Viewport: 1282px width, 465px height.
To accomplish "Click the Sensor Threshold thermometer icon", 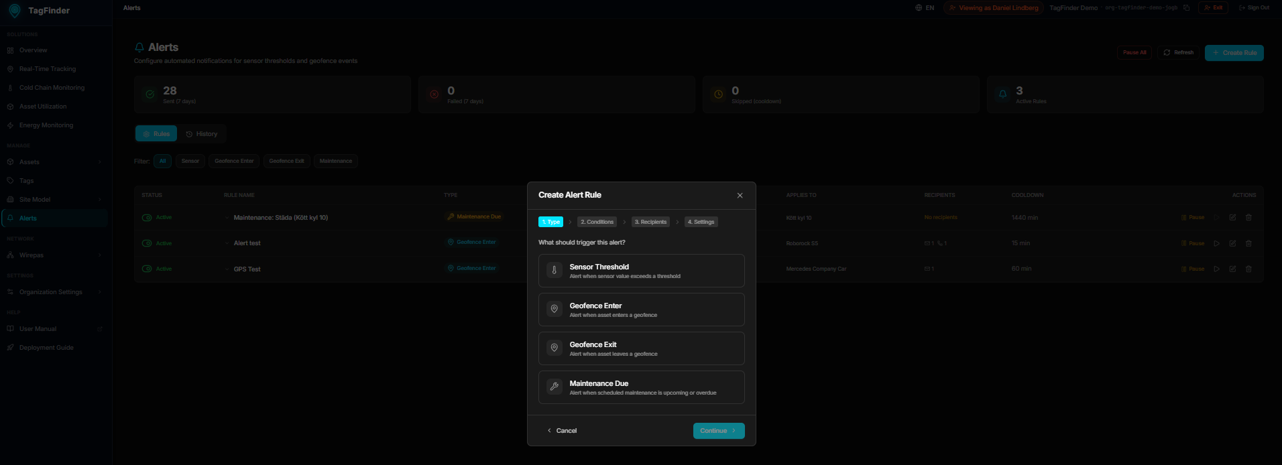I will pyautogui.click(x=554, y=271).
